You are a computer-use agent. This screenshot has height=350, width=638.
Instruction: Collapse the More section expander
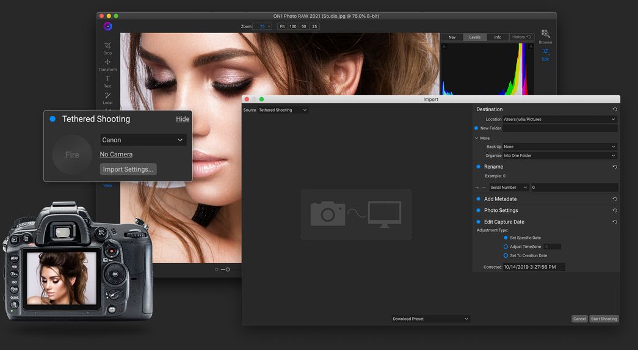tap(476, 139)
